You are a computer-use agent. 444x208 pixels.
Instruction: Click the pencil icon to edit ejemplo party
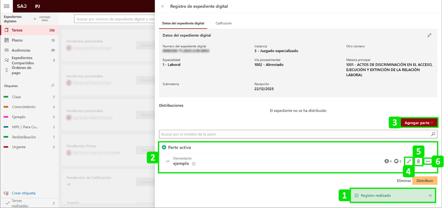[x=409, y=162]
